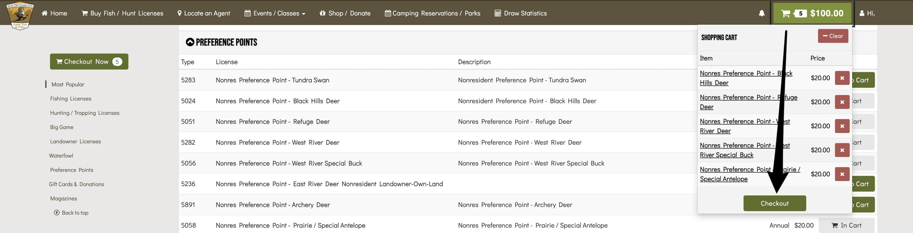913x233 pixels.
Task: Remove Black Hills Deer item from cart
Action: (x=842, y=78)
